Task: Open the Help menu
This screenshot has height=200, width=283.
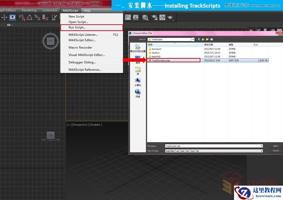Action: [87, 10]
